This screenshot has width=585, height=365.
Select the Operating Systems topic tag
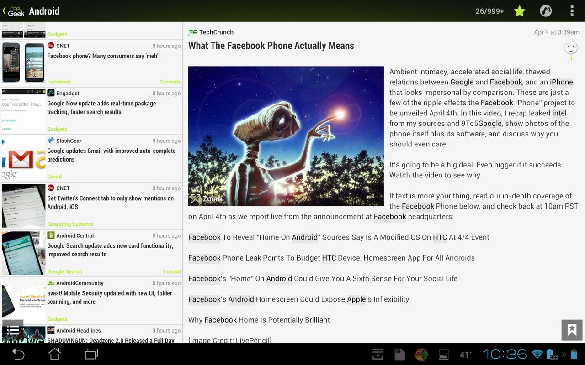70,224
